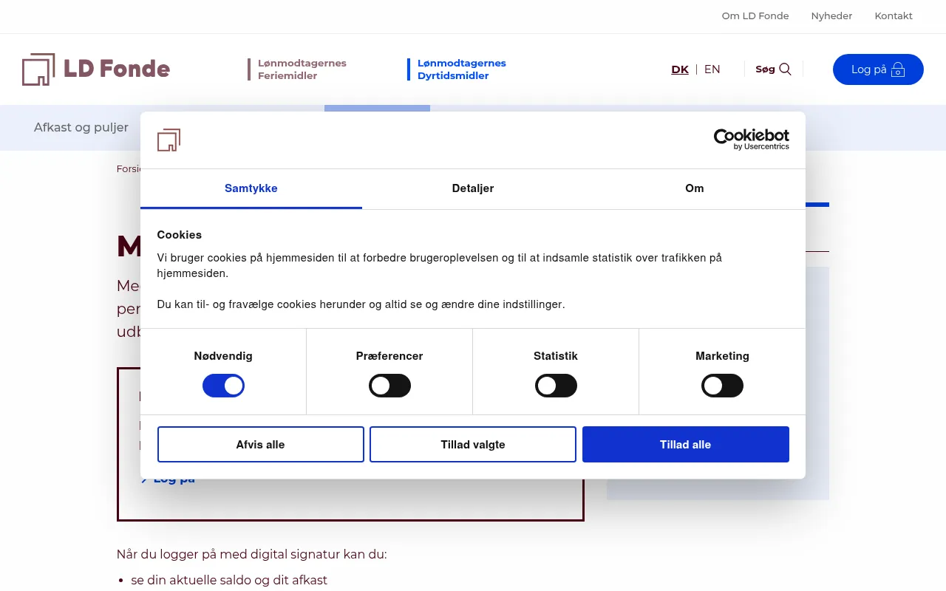
Task: Toggle the Nødvendig cookie switch
Action: pos(223,386)
